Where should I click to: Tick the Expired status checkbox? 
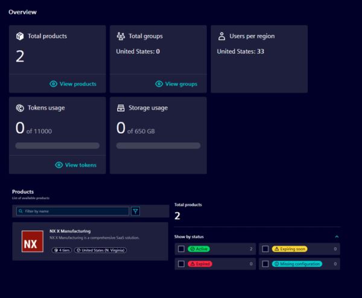pyautogui.click(x=181, y=264)
